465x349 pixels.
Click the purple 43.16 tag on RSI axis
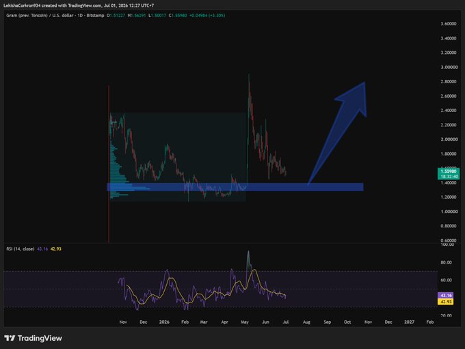pos(446,295)
